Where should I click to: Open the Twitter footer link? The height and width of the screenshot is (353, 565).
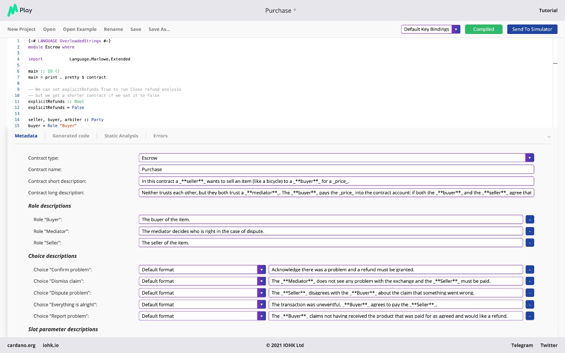pos(549,345)
